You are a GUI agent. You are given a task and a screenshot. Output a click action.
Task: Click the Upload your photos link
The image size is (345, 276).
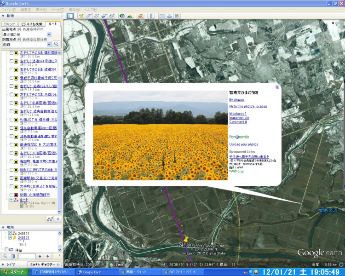(244, 144)
